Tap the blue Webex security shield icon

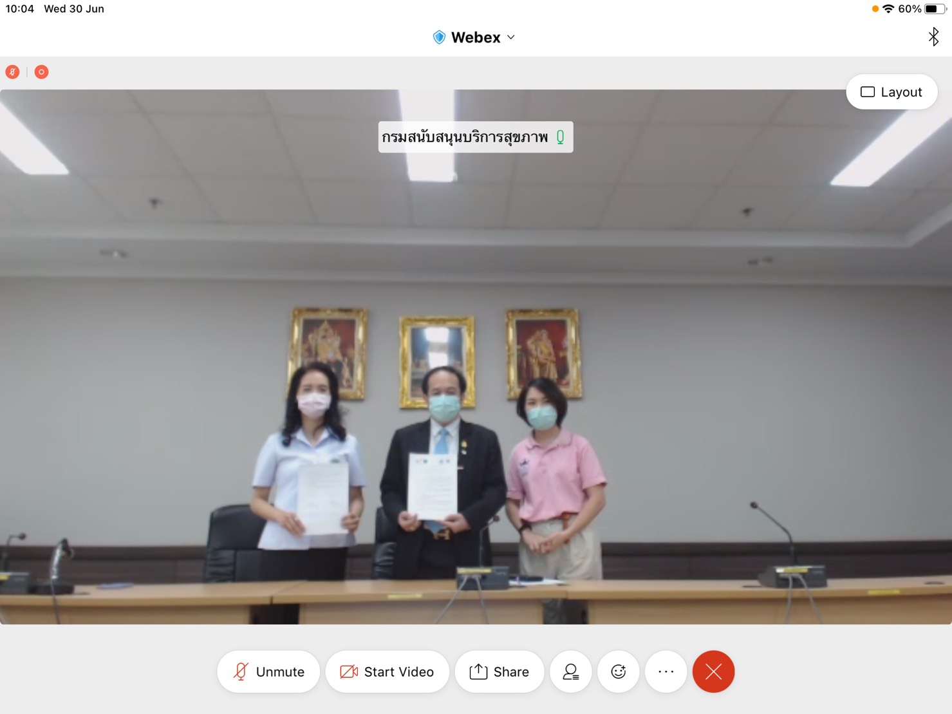439,37
